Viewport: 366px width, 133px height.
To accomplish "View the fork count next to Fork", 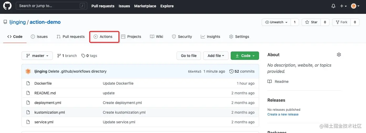I will (x=355, y=22).
